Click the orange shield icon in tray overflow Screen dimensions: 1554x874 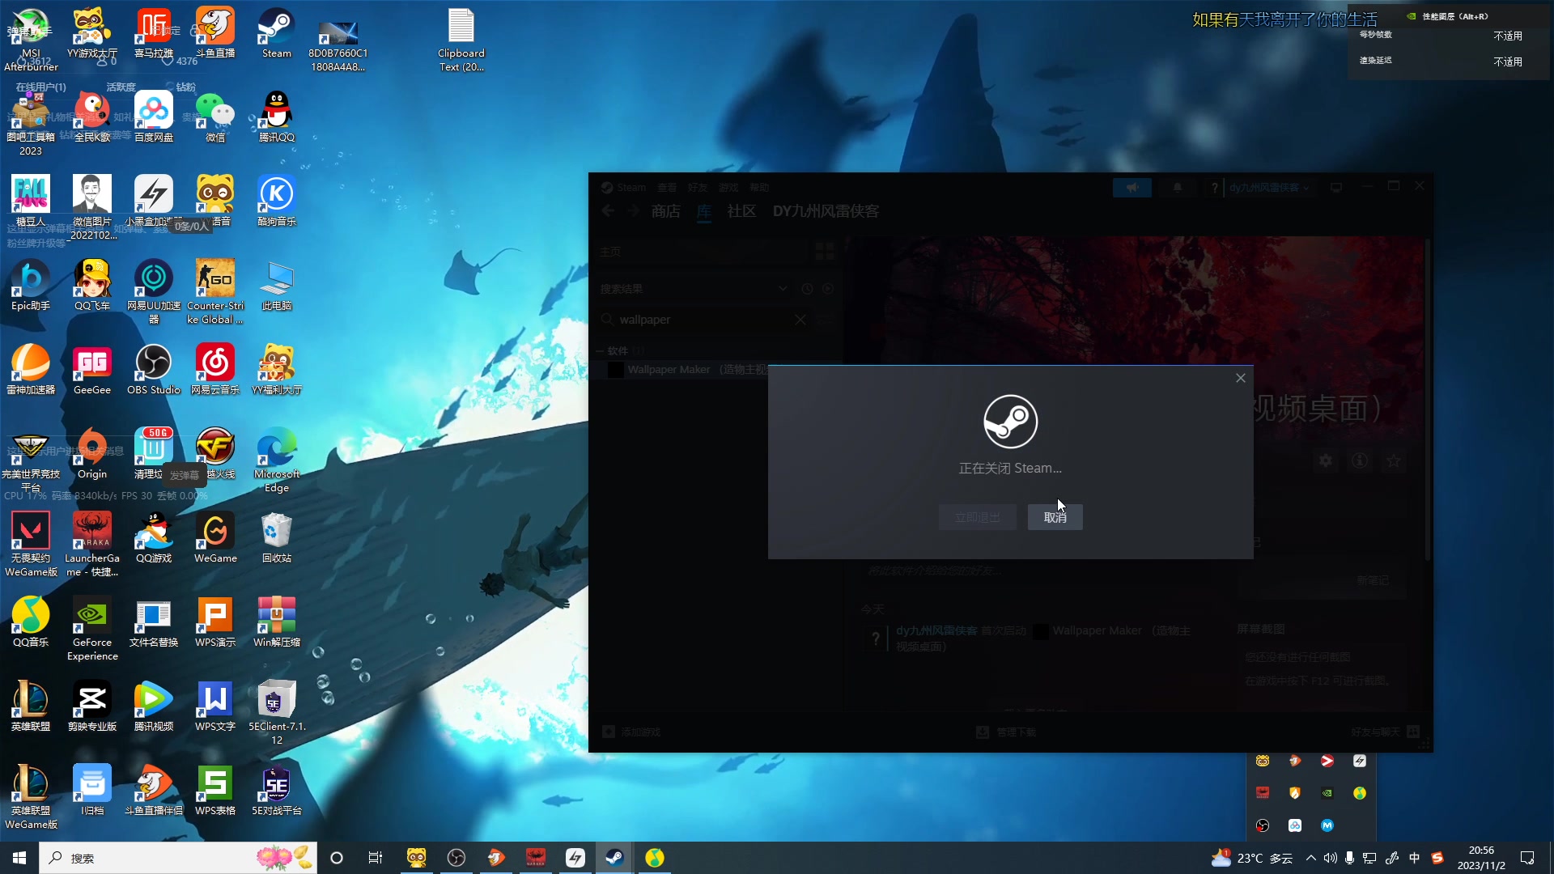1295,793
